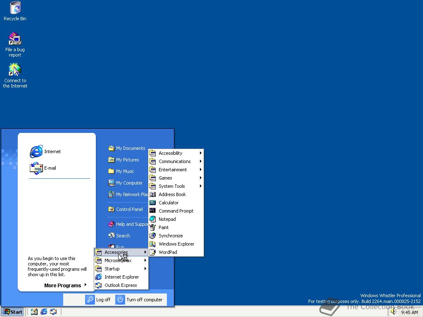Expand the Microsoft Fax programs folder
The width and height of the screenshot is (423, 317).
click(121, 260)
